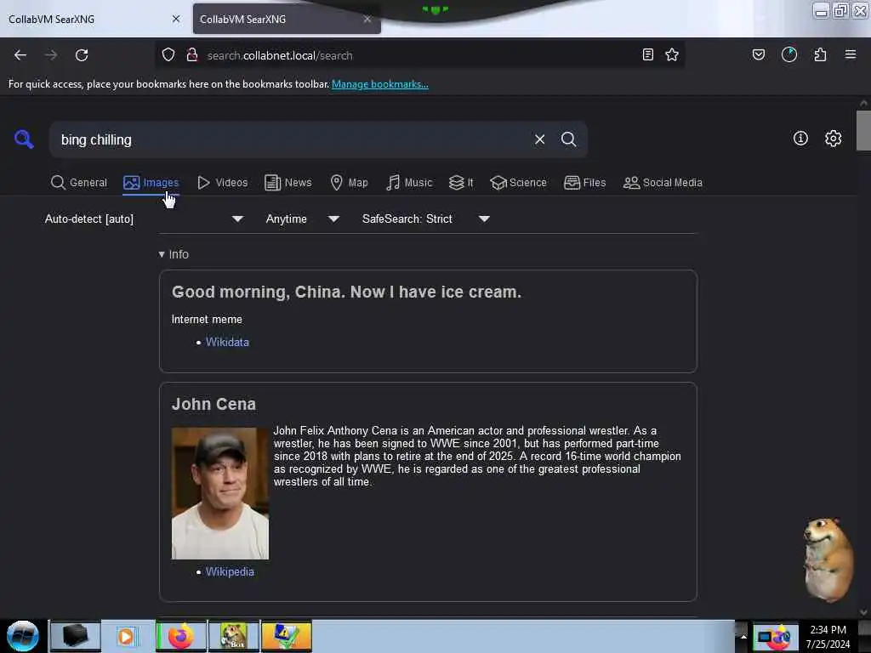This screenshot has width=871, height=653.
Task: Bookmark this page with the star icon
Action: (672, 54)
